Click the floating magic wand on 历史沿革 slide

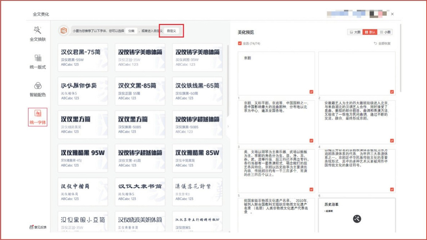357,219
